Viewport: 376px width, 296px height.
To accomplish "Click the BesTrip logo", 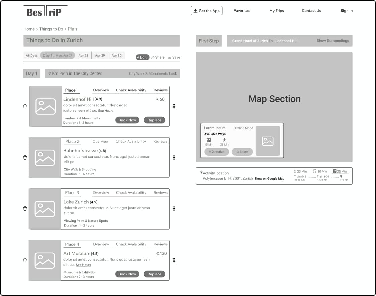I will 45,11.
